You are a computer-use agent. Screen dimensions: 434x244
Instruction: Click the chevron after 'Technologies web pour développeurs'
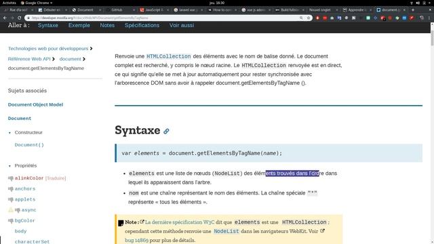click(91, 48)
